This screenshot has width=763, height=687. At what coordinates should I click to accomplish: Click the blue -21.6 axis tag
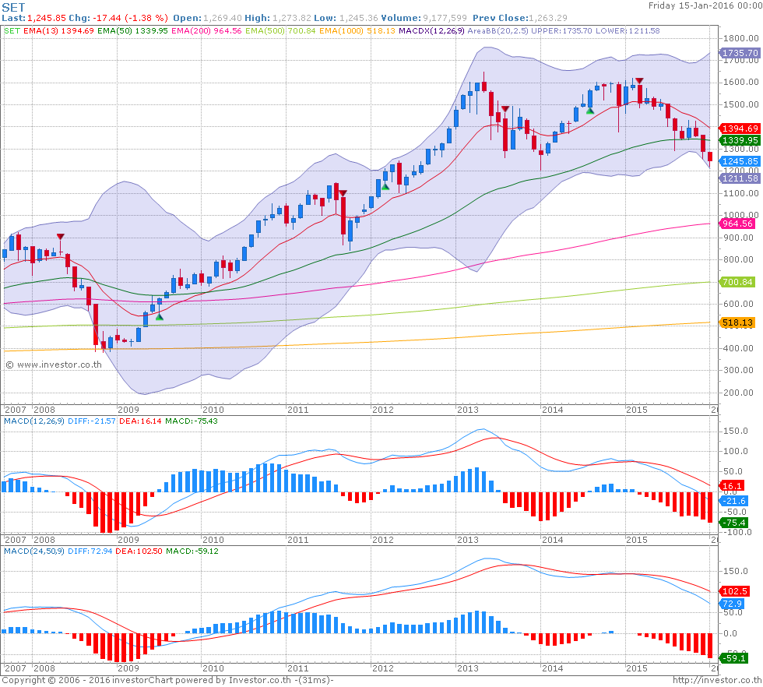733,501
